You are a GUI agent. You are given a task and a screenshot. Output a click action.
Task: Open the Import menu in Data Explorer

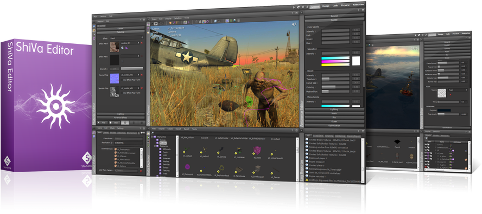point(178,129)
